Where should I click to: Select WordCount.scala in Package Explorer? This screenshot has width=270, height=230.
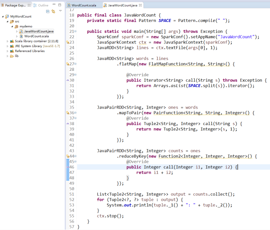[x=37, y=36]
